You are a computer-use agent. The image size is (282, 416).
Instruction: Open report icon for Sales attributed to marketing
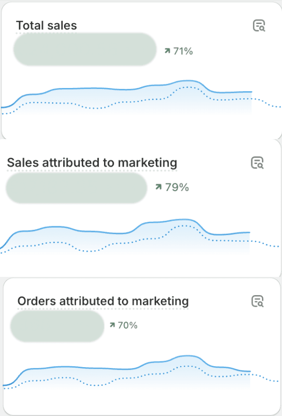tap(257, 163)
